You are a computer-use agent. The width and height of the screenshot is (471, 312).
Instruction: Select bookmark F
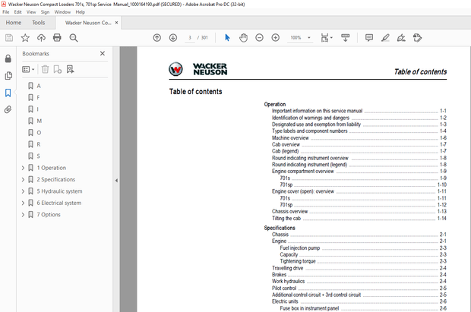coord(38,98)
